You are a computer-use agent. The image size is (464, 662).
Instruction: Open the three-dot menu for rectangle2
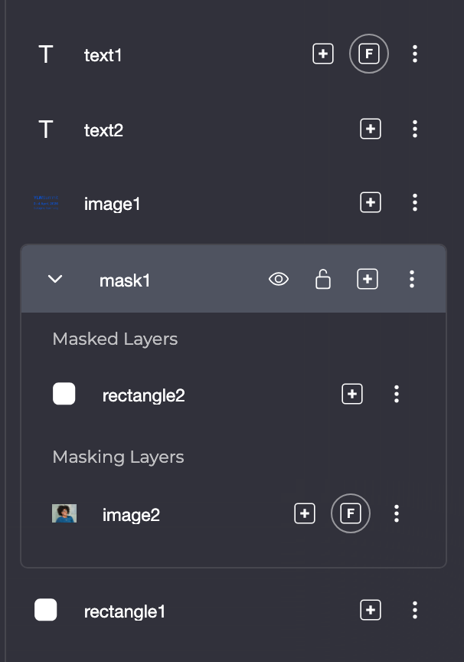pos(397,394)
